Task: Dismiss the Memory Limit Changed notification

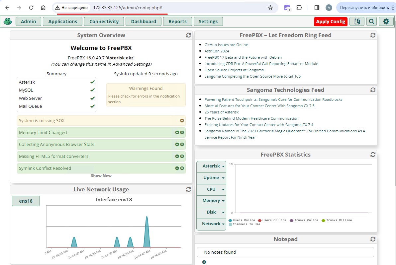Action: coord(182,133)
